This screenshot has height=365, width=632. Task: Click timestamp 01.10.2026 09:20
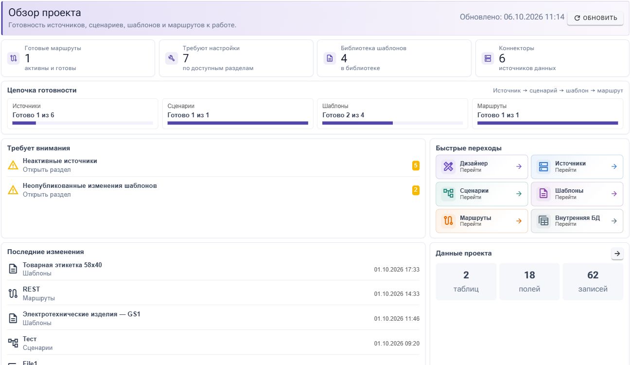pyautogui.click(x=397, y=344)
